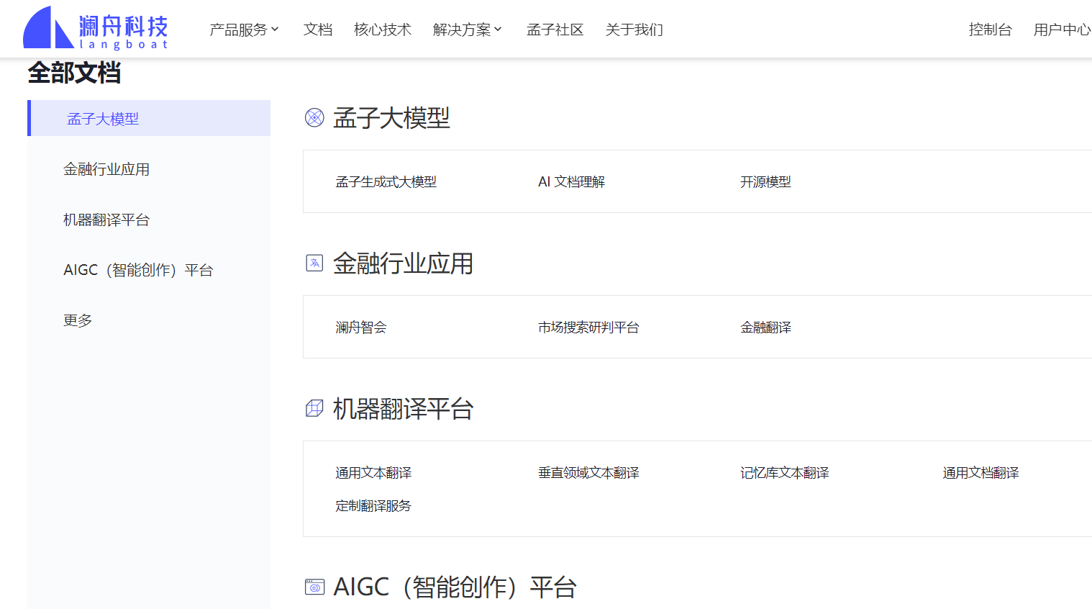Click the 全部文档 page title
Screen dimensions: 1092x609
click(x=74, y=73)
